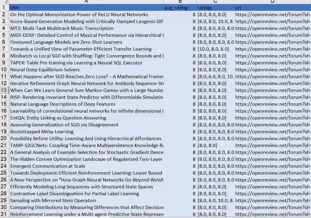Viewport: 311px width, 218px height.
Task: Click ratings cell '[6.0, 8.0, 10.0, 8.' in row 3
Action: click(x=215, y=22)
